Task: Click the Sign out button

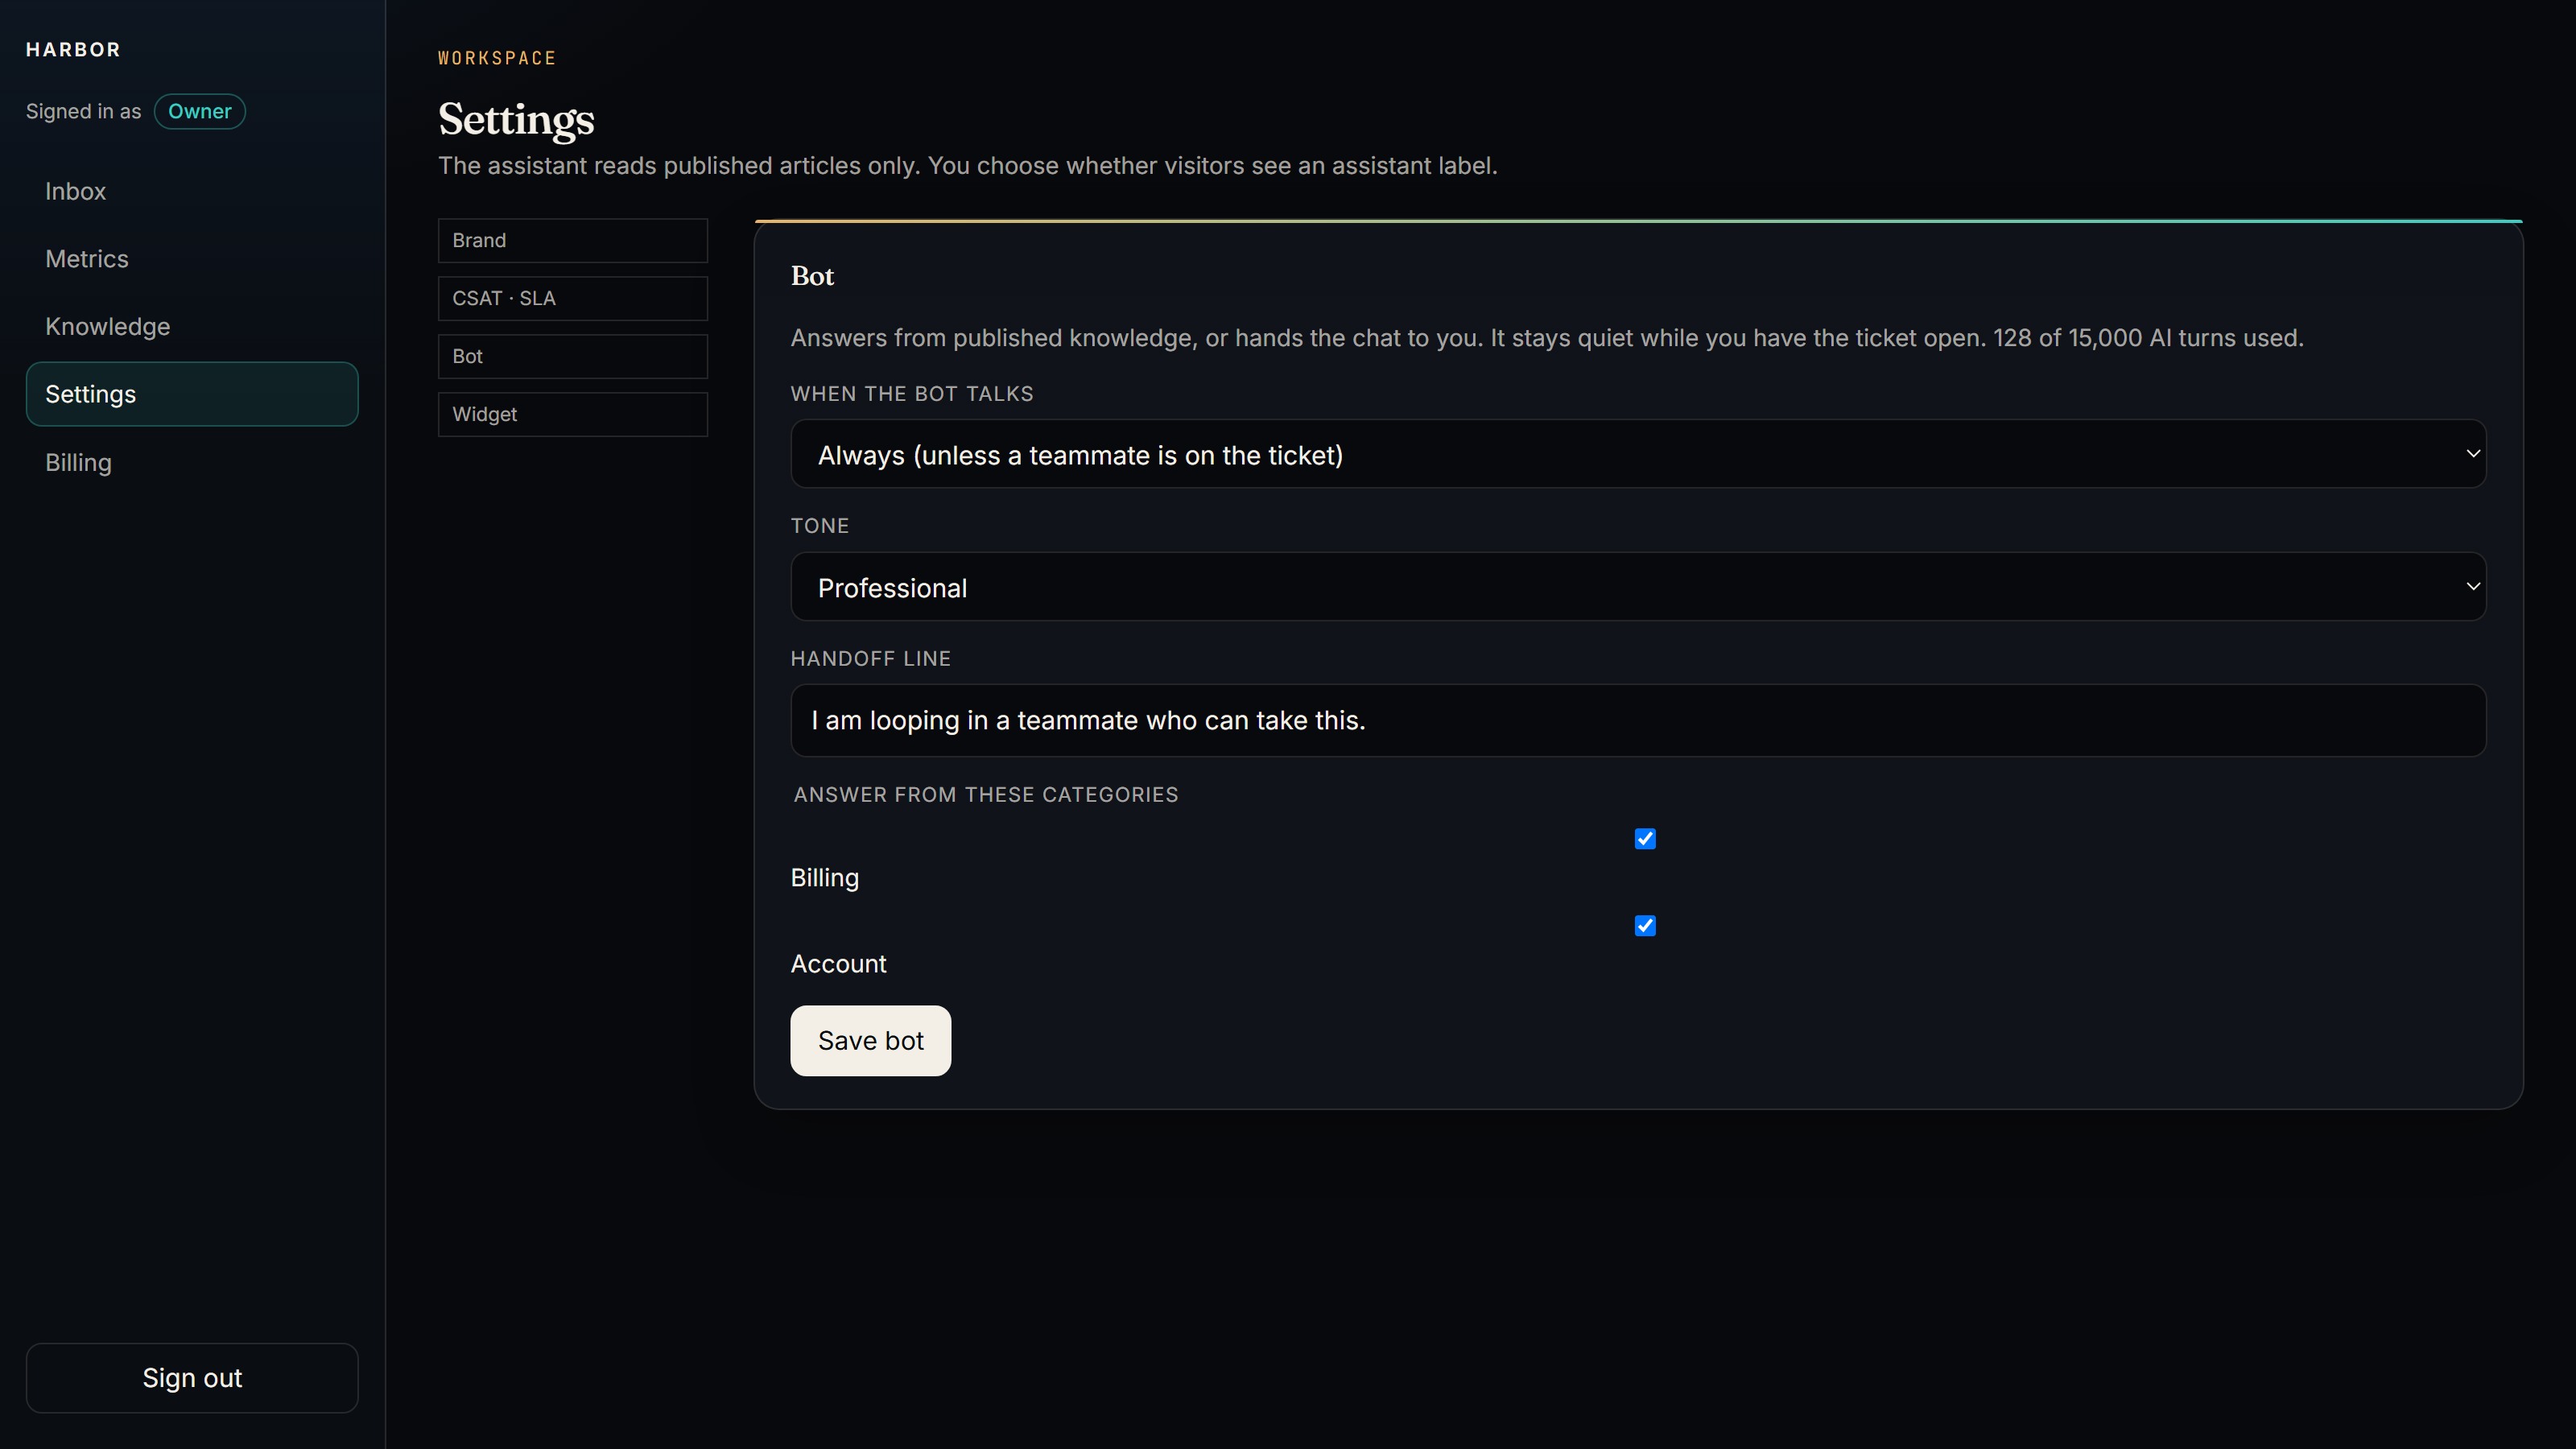Action: click(192, 1378)
